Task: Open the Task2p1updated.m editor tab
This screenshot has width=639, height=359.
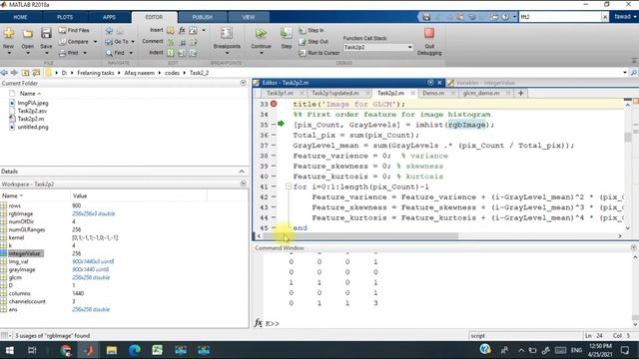Action: [335, 93]
